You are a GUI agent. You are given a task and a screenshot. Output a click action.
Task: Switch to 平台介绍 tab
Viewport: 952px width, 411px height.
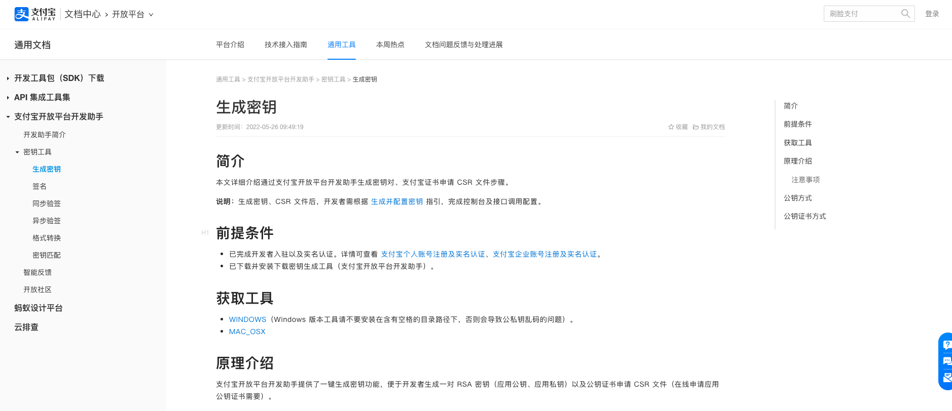230,45
